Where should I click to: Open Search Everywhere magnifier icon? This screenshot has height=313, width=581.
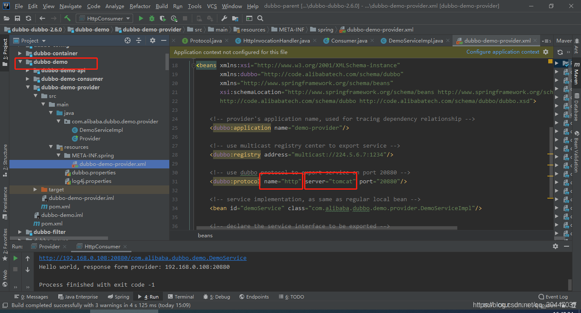tap(260, 18)
